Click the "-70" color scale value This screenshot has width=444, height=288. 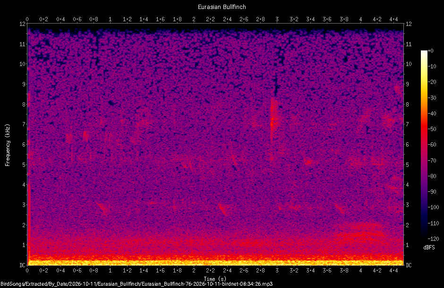pyautogui.click(x=432, y=160)
